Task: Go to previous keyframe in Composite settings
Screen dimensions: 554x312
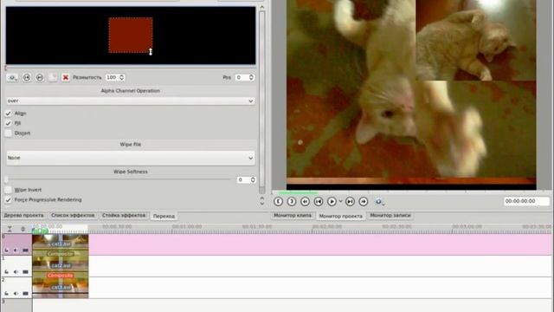Action: (27, 77)
